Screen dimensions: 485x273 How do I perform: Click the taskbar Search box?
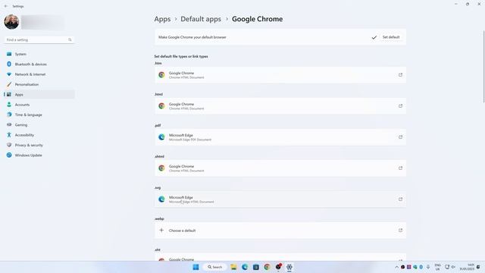tap(215, 267)
